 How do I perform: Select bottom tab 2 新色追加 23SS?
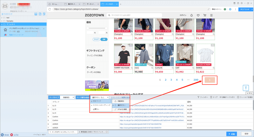tap(93, 132)
